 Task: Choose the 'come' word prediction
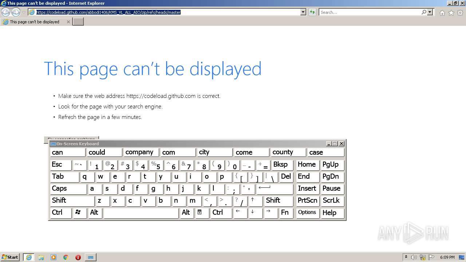tap(252, 152)
